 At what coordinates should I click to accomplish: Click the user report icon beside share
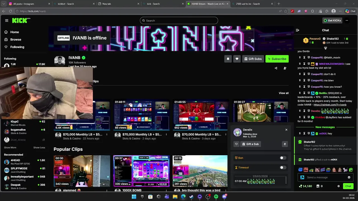coord(285,68)
